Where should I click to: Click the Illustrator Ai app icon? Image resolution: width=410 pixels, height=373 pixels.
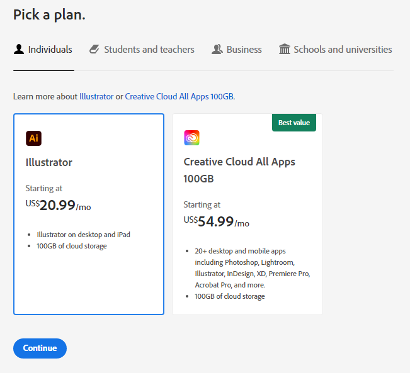click(x=33, y=138)
